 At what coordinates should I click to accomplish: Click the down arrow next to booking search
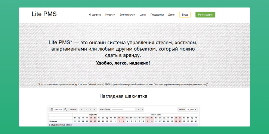[x=142, y=109]
